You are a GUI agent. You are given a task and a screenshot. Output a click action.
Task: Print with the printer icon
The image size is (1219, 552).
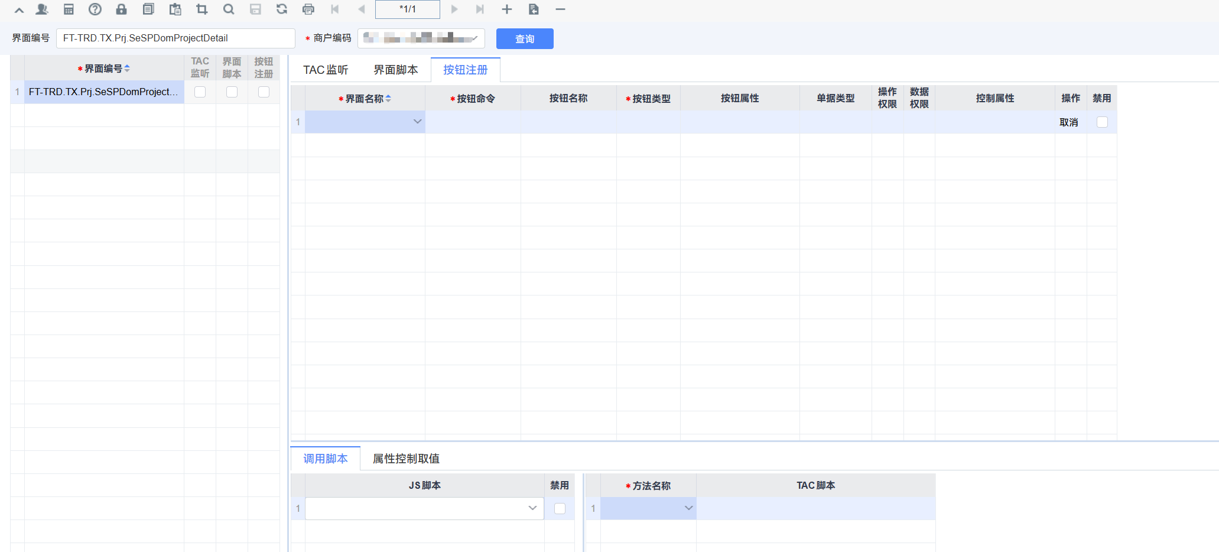pyautogui.click(x=308, y=9)
